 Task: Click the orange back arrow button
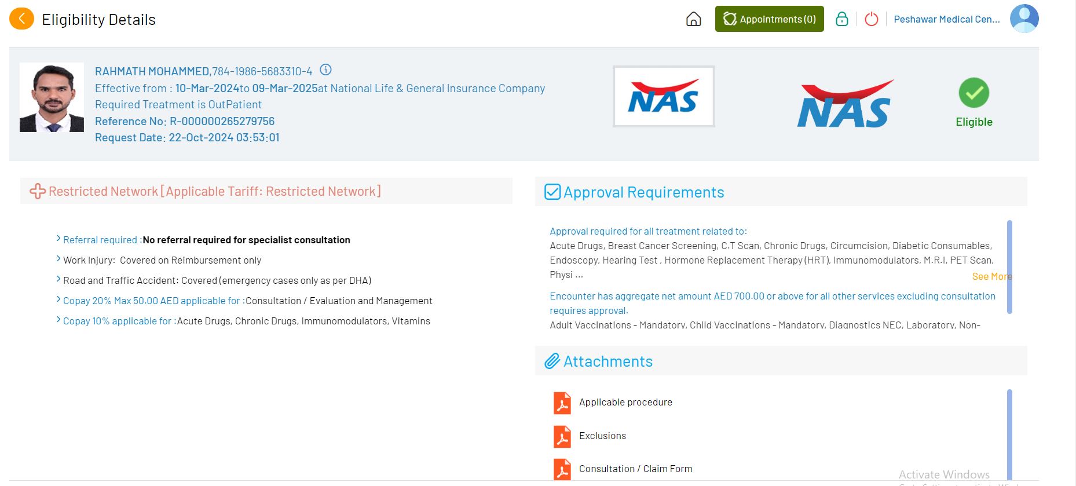(21, 19)
